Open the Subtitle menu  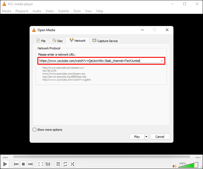(64, 11)
